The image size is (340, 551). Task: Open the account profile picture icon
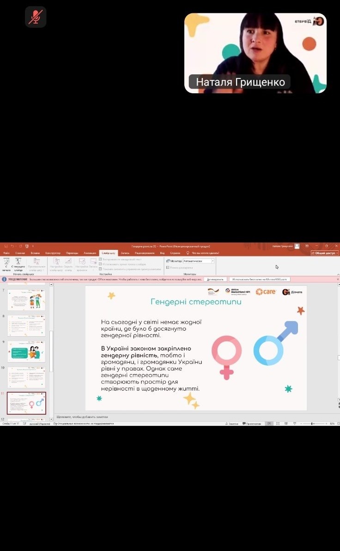coord(297,246)
